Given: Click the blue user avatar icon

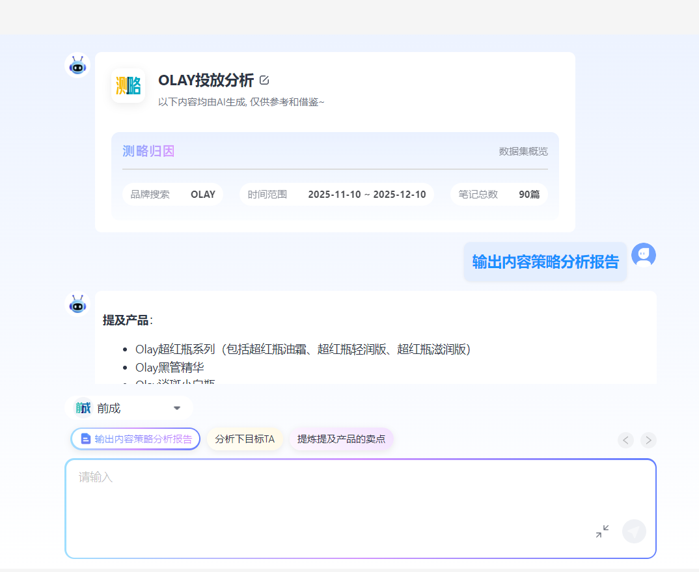Looking at the screenshot, I should [644, 255].
